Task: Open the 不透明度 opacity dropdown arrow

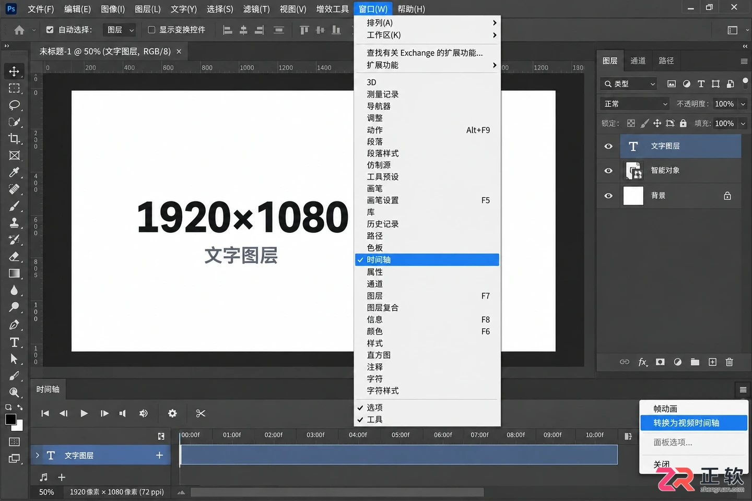Action: click(743, 104)
